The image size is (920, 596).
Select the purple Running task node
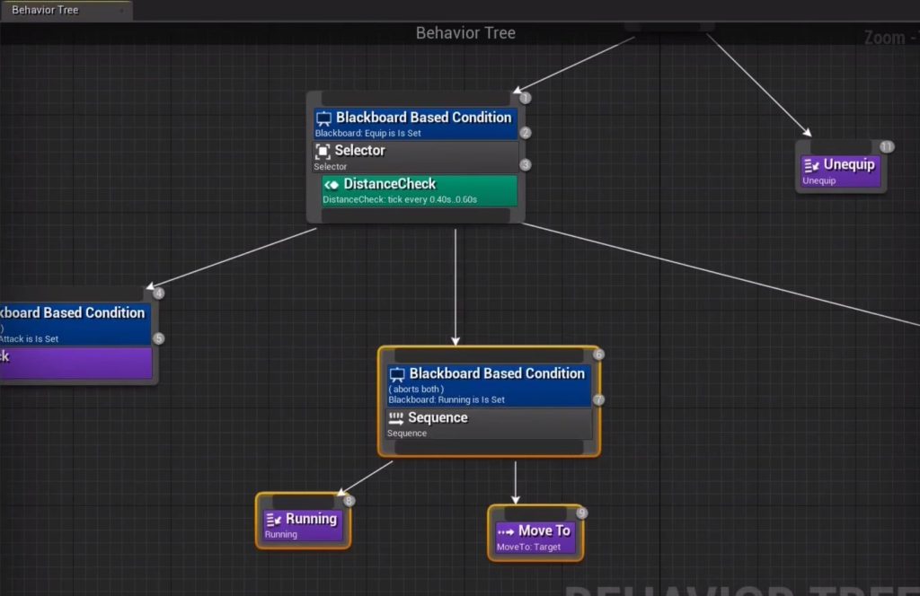click(x=303, y=525)
